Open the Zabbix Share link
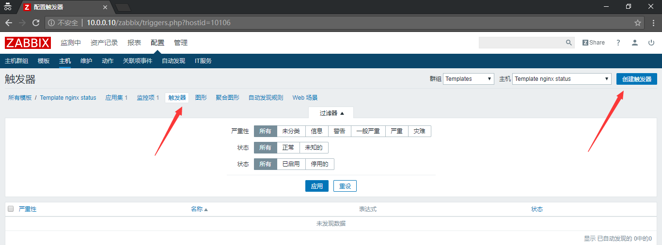This screenshot has width=662, height=245. pos(594,43)
